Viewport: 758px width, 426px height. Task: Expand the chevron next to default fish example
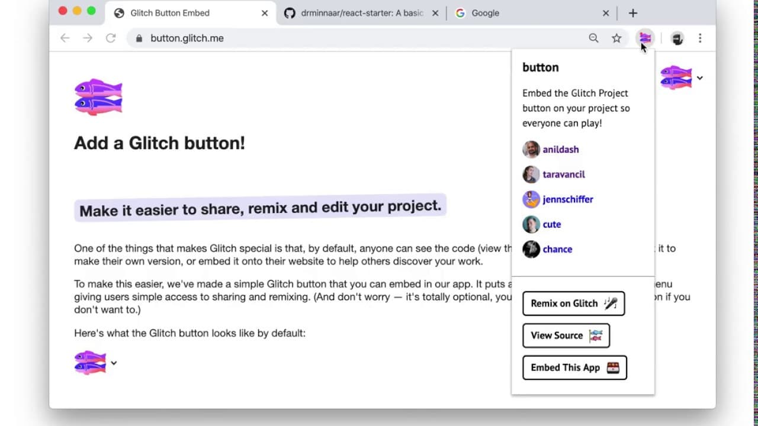pyautogui.click(x=114, y=363)
